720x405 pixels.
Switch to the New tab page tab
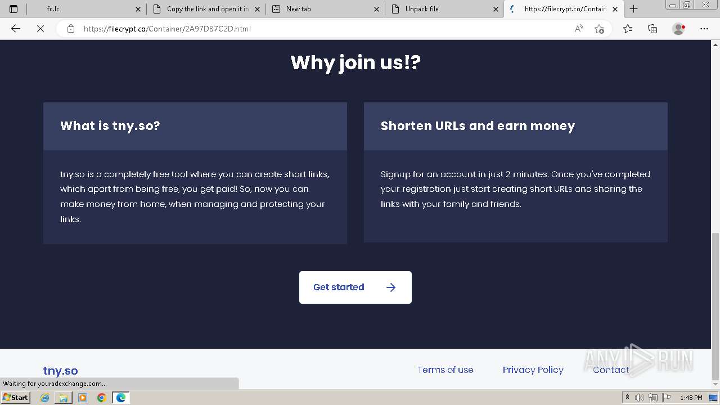pos(325,9)
